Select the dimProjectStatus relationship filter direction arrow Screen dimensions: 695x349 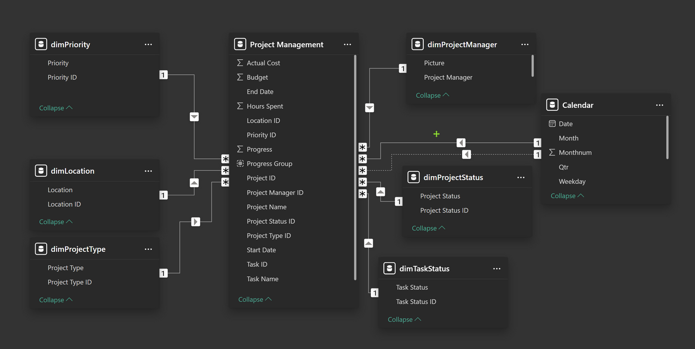click(x=380, y=192)
